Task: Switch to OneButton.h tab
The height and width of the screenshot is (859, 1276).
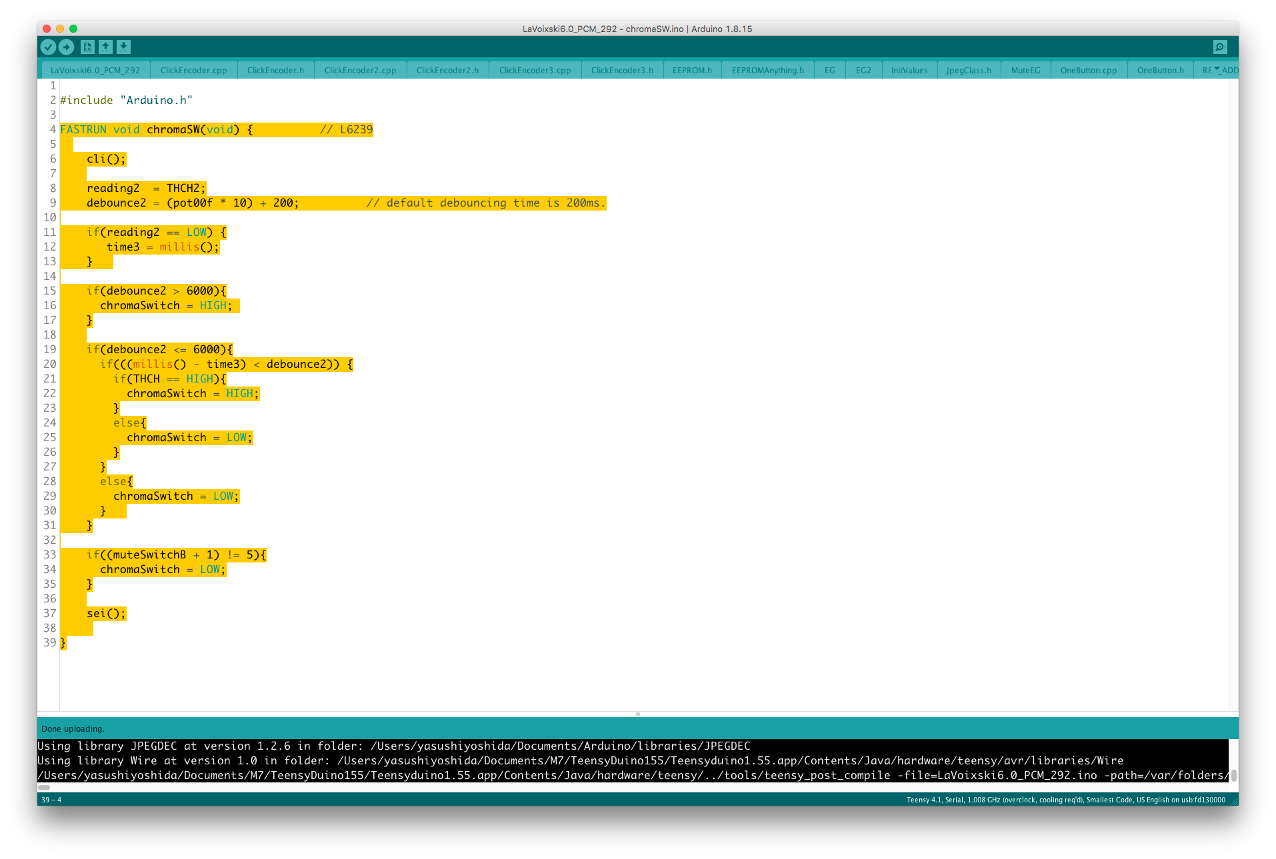Action: tap(1161, 70)
